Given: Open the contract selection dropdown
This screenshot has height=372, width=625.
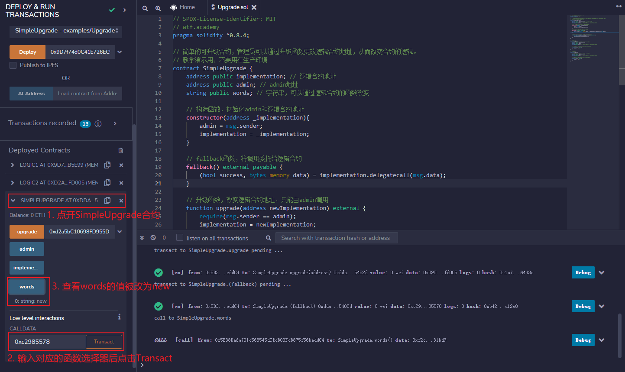Looking at the screenshot, I should [x=66, y=31].
